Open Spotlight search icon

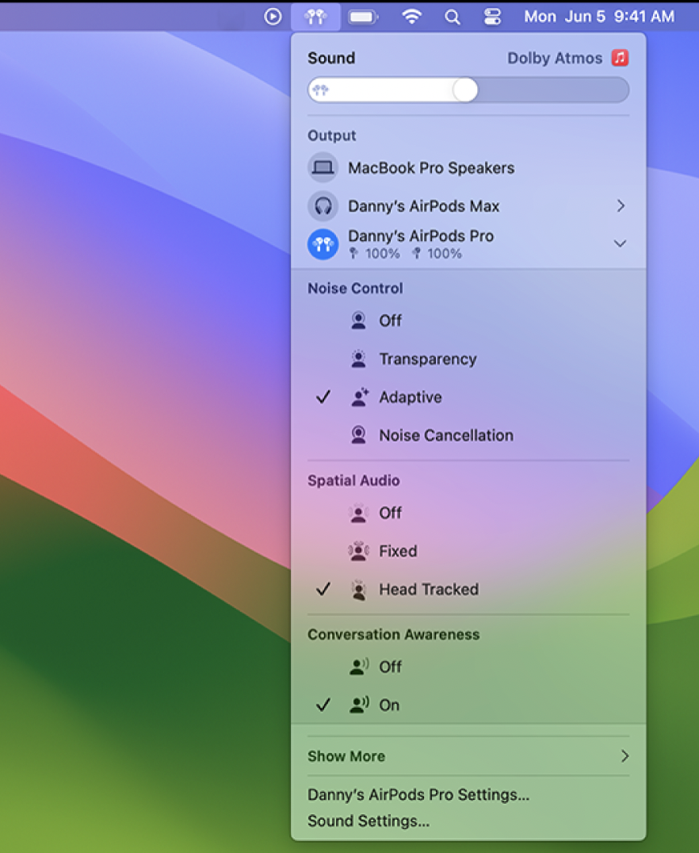(x=452, y=17)
